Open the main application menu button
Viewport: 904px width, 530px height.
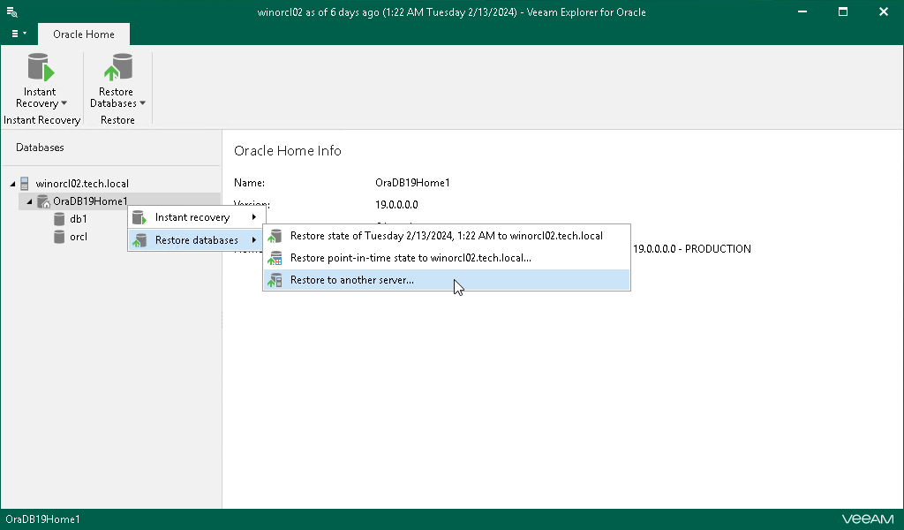tap(19, 34)
